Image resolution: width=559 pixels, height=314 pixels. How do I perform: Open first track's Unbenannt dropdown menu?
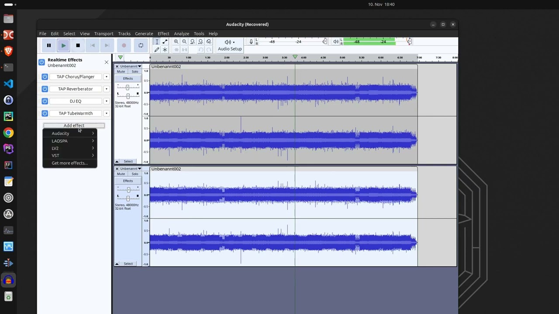[131, 66]
